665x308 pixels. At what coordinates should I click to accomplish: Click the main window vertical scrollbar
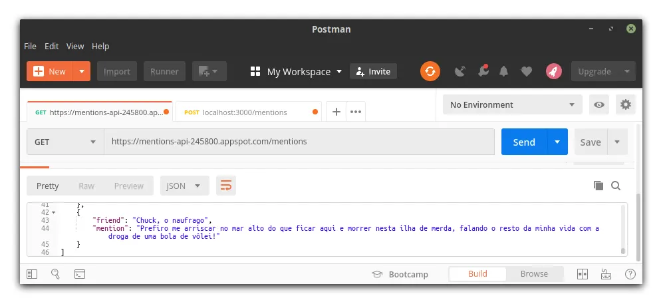click(x=638, y=228)
